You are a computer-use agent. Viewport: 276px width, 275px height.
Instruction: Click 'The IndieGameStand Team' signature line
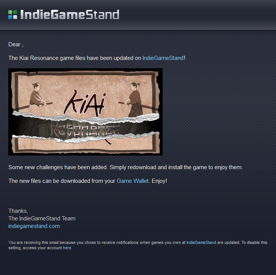pyautogui.click(x=42, y=218)
